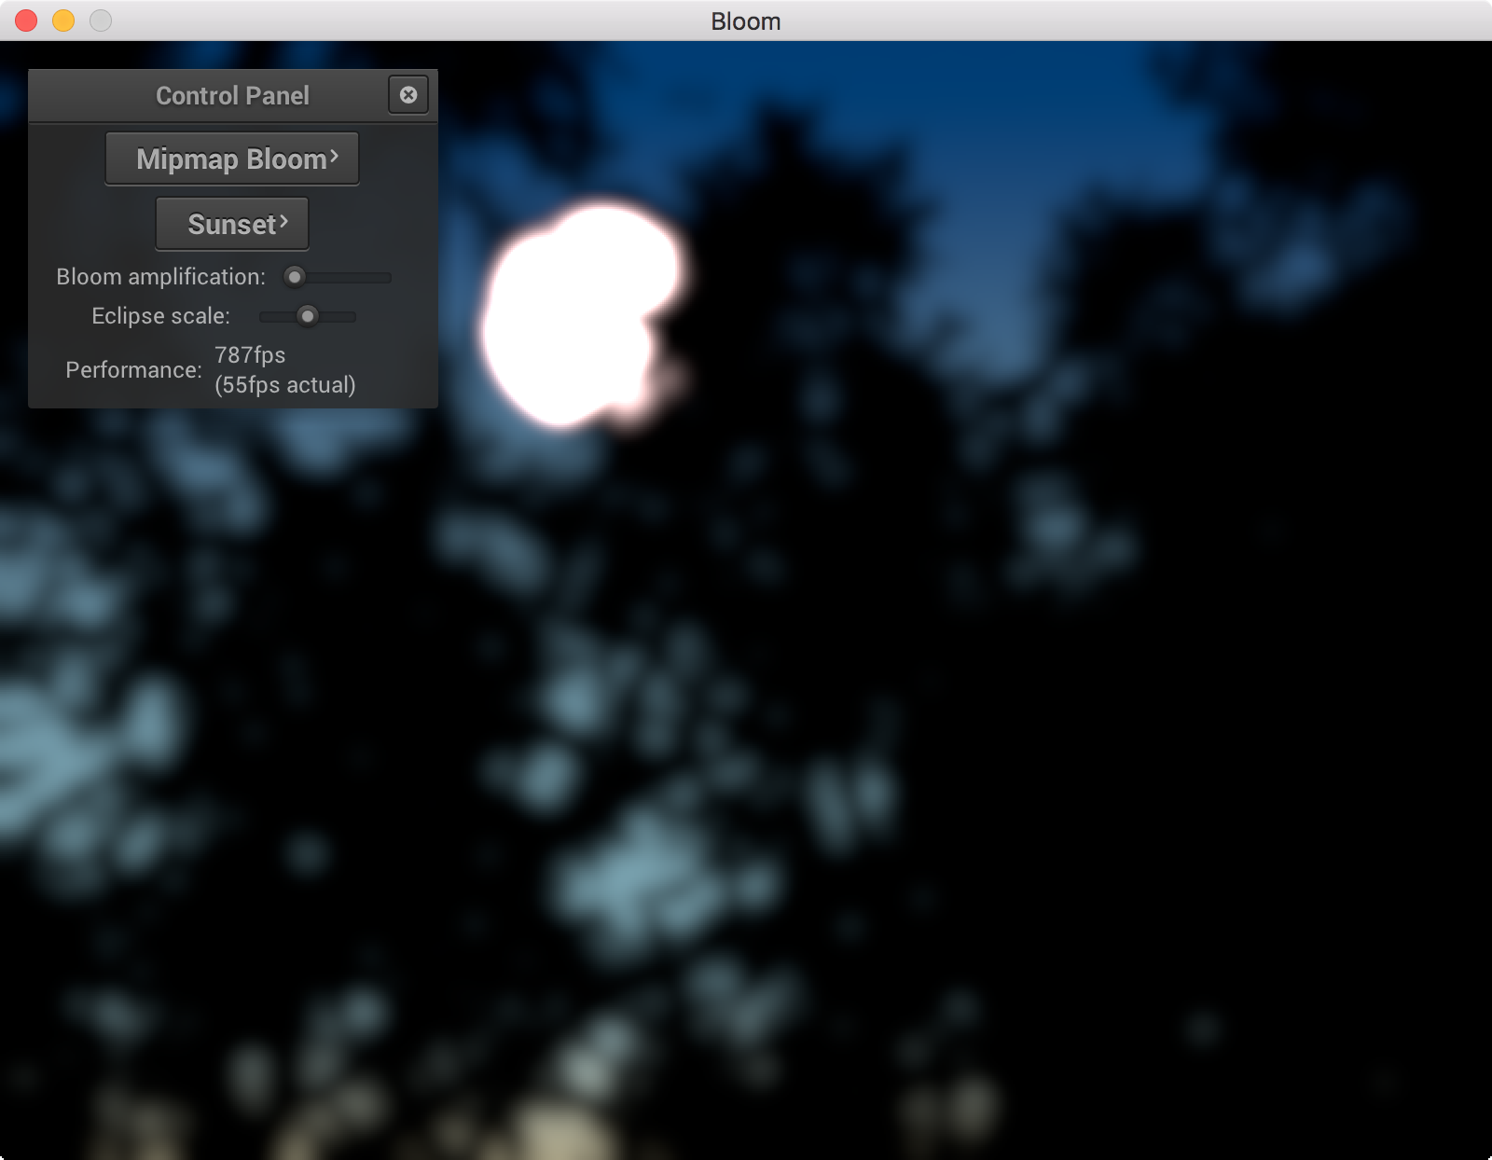1492x1160 pixels.
Task: Open the Mipmap Bloom dropdown
Action: [x=231, y=159]
